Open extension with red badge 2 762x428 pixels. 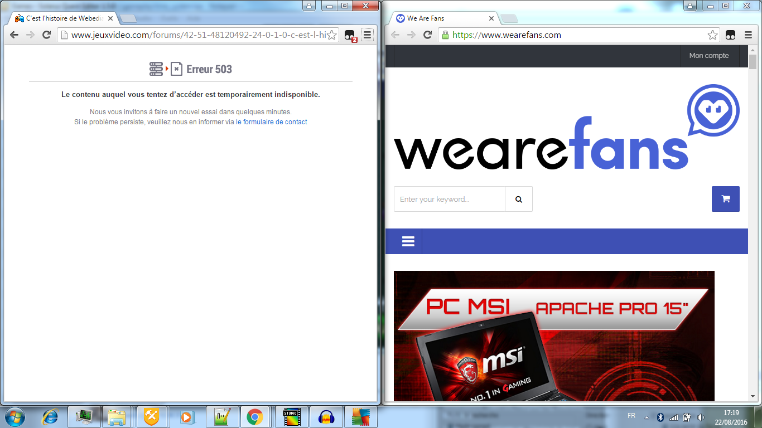point(350,35)
